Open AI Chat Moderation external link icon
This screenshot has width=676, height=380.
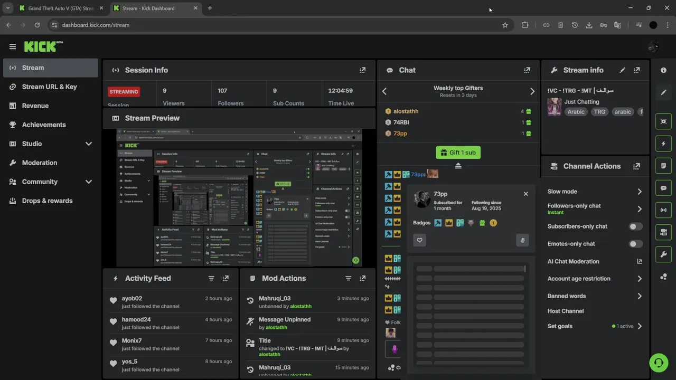[x=640, y=261]
